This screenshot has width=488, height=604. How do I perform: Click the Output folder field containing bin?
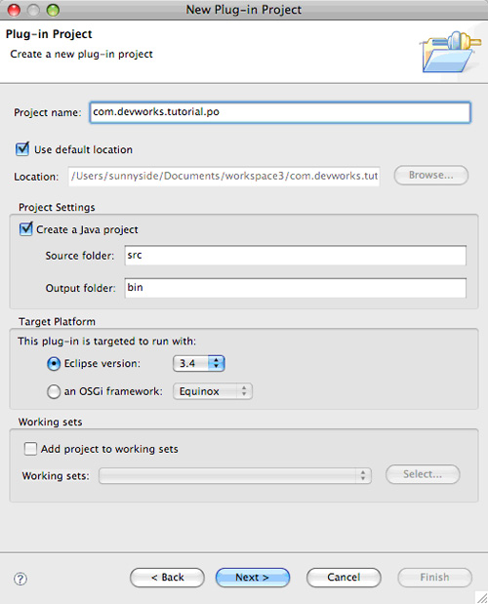click(296, 288)
